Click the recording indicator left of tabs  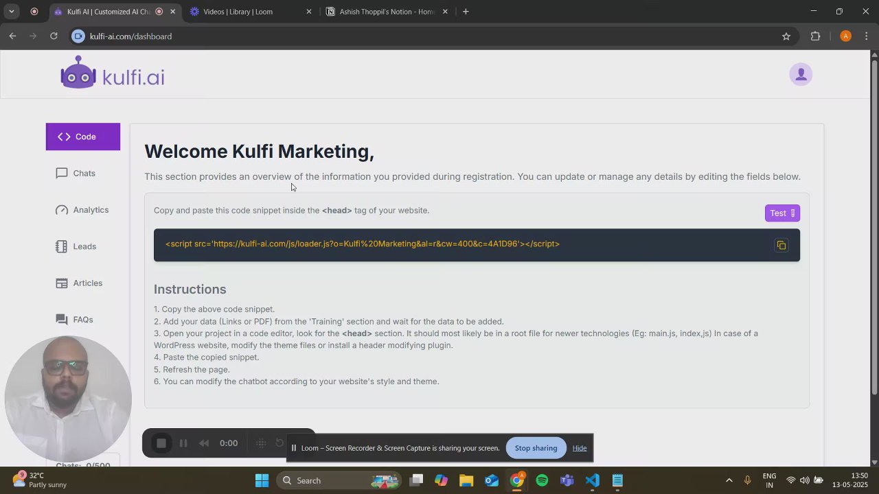click(34, 12)
